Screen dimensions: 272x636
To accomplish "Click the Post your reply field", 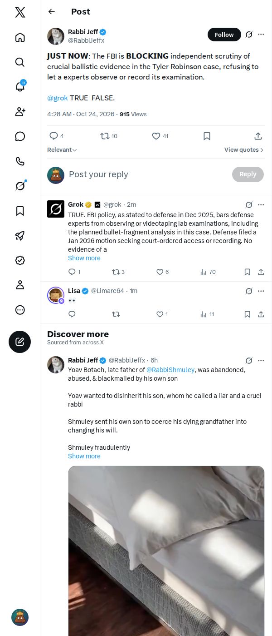I will click(147, 174).
